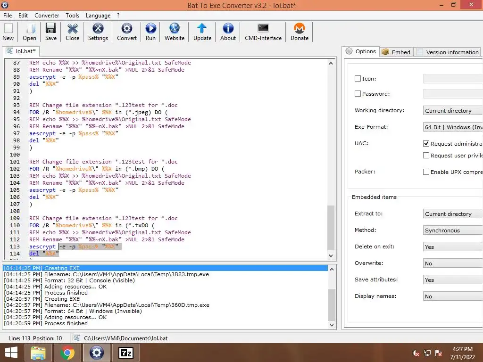The image size is (483, 362).
Task: Check Request user privileges option
Action: coord(426,156)
